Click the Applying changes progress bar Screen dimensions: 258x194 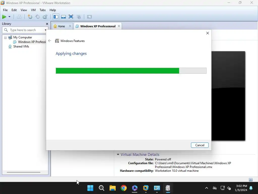coord(131,71)
